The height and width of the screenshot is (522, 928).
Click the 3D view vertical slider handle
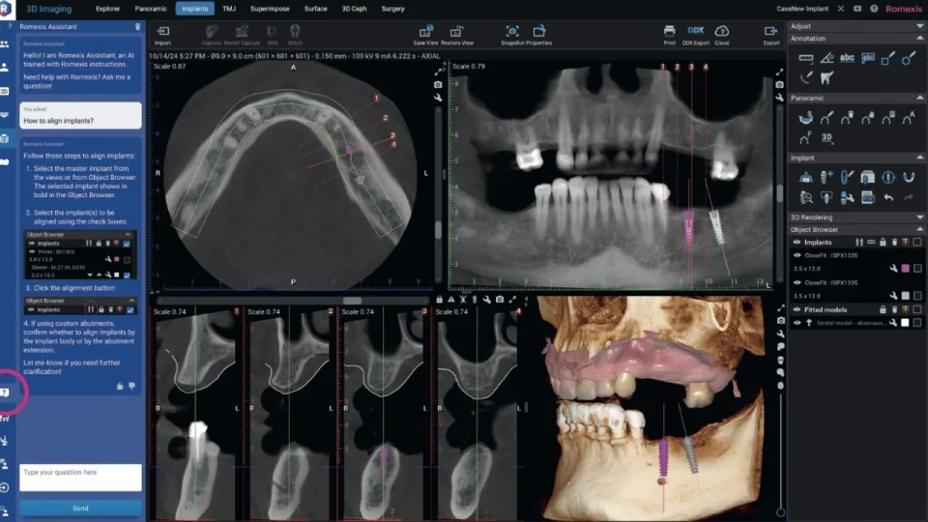point(781,512)
